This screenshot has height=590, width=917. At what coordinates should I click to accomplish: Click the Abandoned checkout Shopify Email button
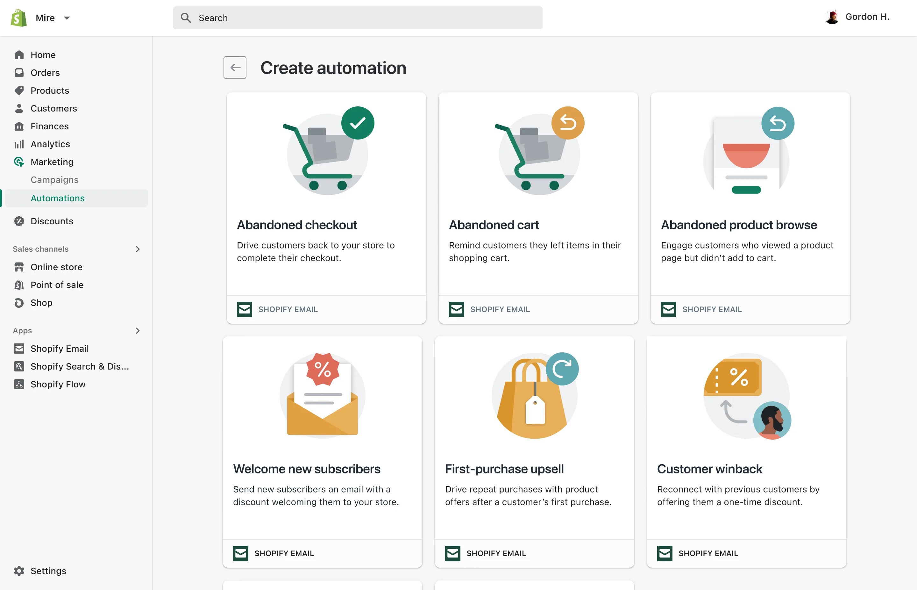pos(277,309)
